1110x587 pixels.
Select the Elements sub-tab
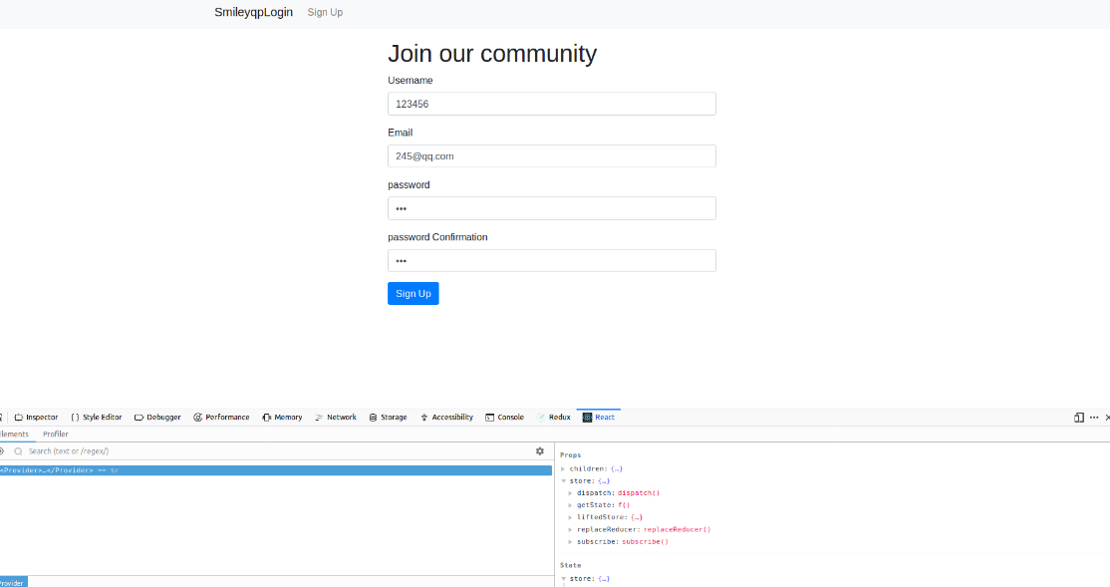(14, 435)
